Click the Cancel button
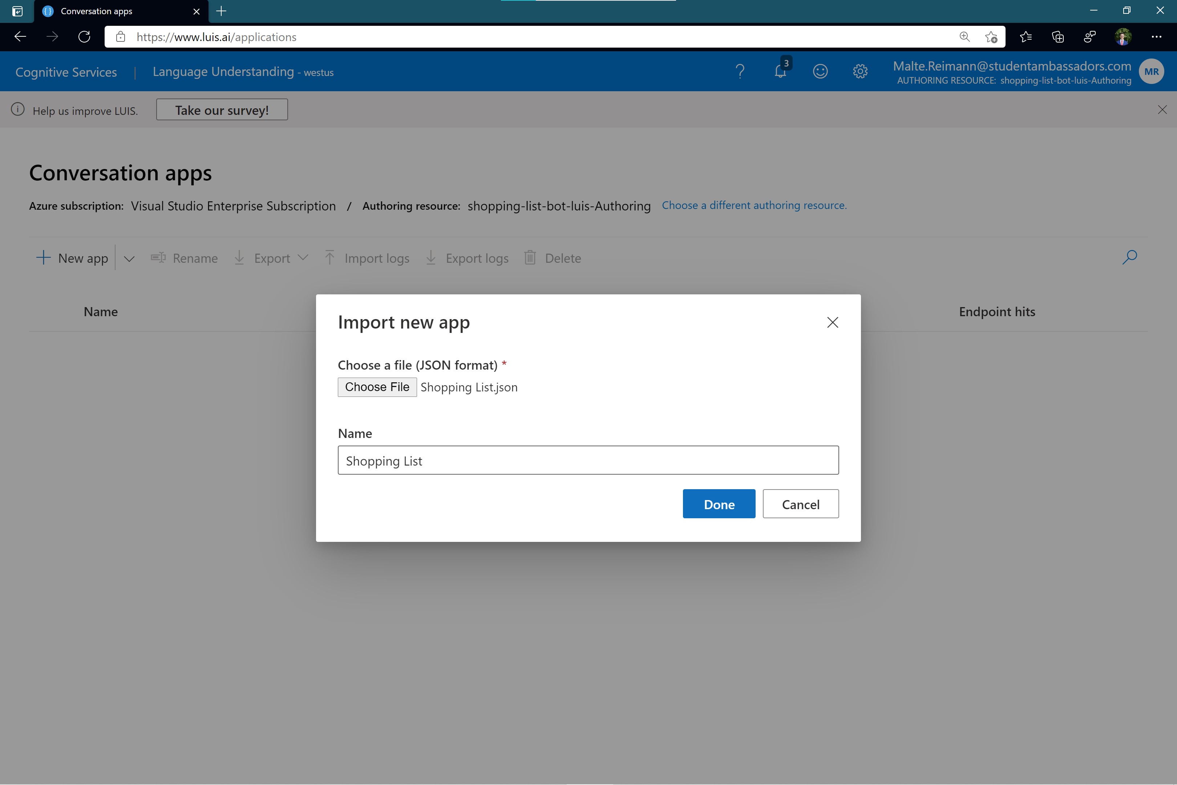Viewport: 1177px width, 785px height. point(800,504)
